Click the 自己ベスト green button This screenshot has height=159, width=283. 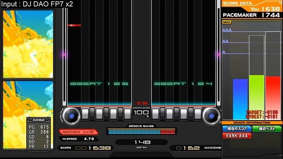tap(267, 129)
